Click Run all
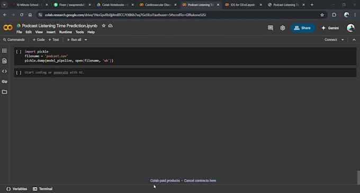The height and width of the screenshot is (193, 360). pos(74,40)
